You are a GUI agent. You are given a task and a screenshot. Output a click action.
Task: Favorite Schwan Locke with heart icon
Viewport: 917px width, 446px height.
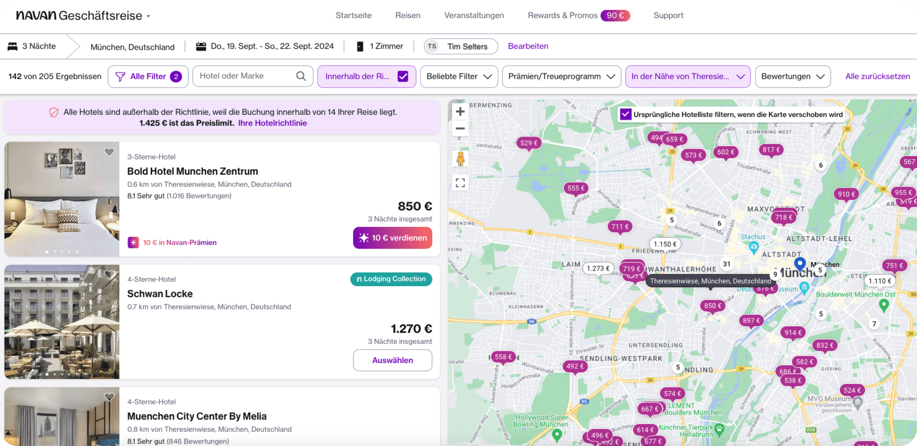click(109, 275)
